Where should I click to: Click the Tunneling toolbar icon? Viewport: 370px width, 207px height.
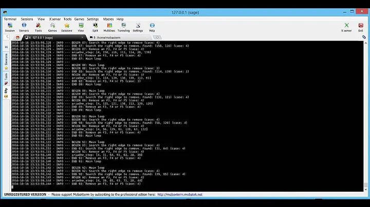tap(124, 27)
